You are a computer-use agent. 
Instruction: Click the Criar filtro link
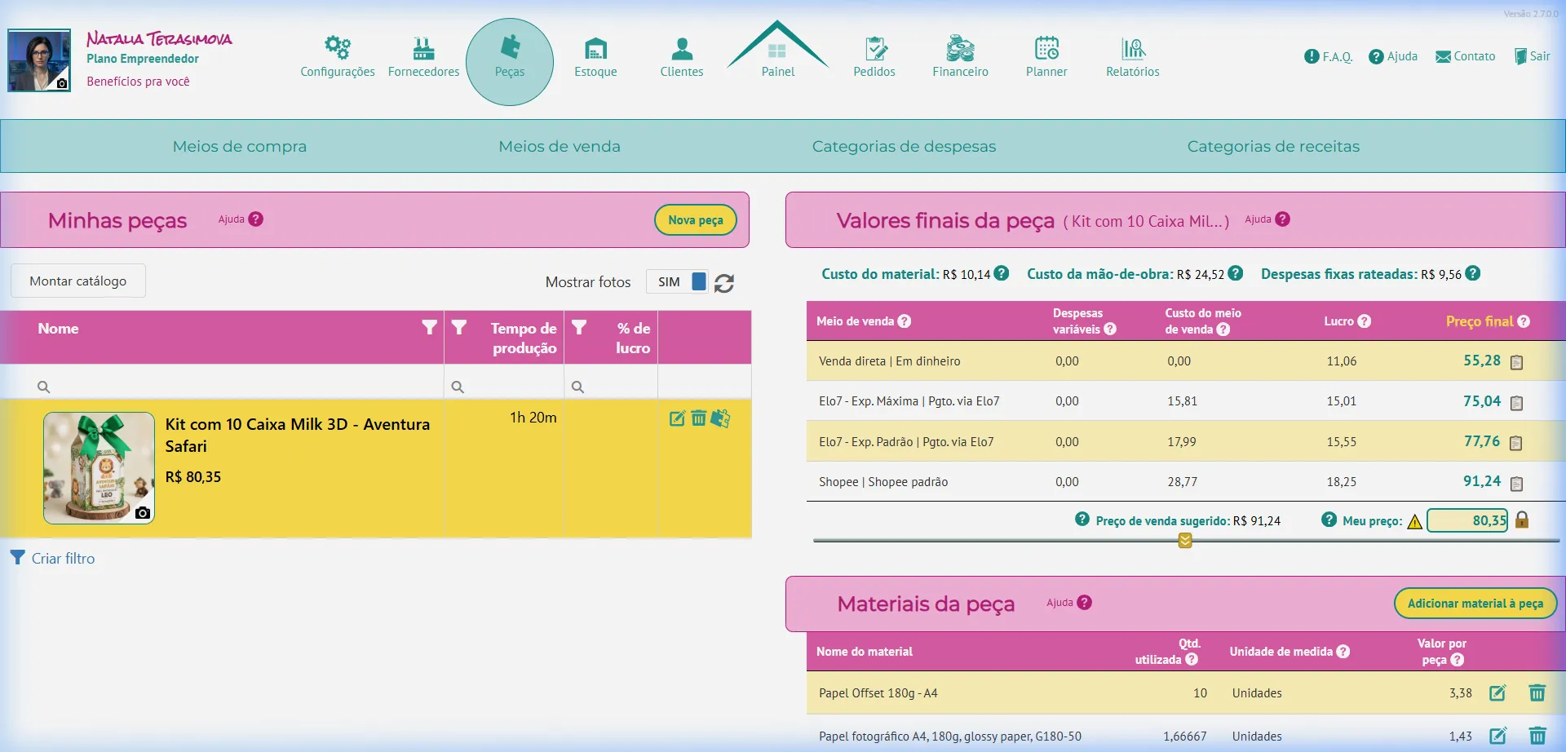[61, 558]
